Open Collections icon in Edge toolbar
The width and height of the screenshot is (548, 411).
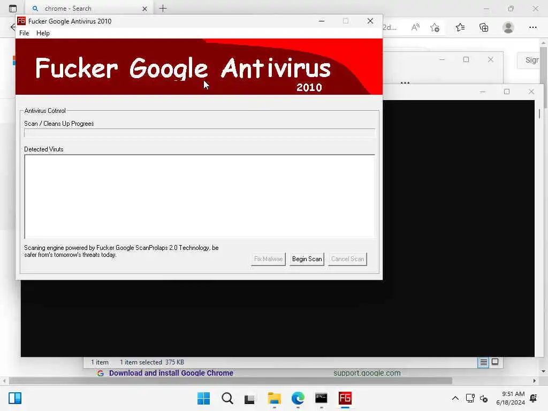point(484,27)
